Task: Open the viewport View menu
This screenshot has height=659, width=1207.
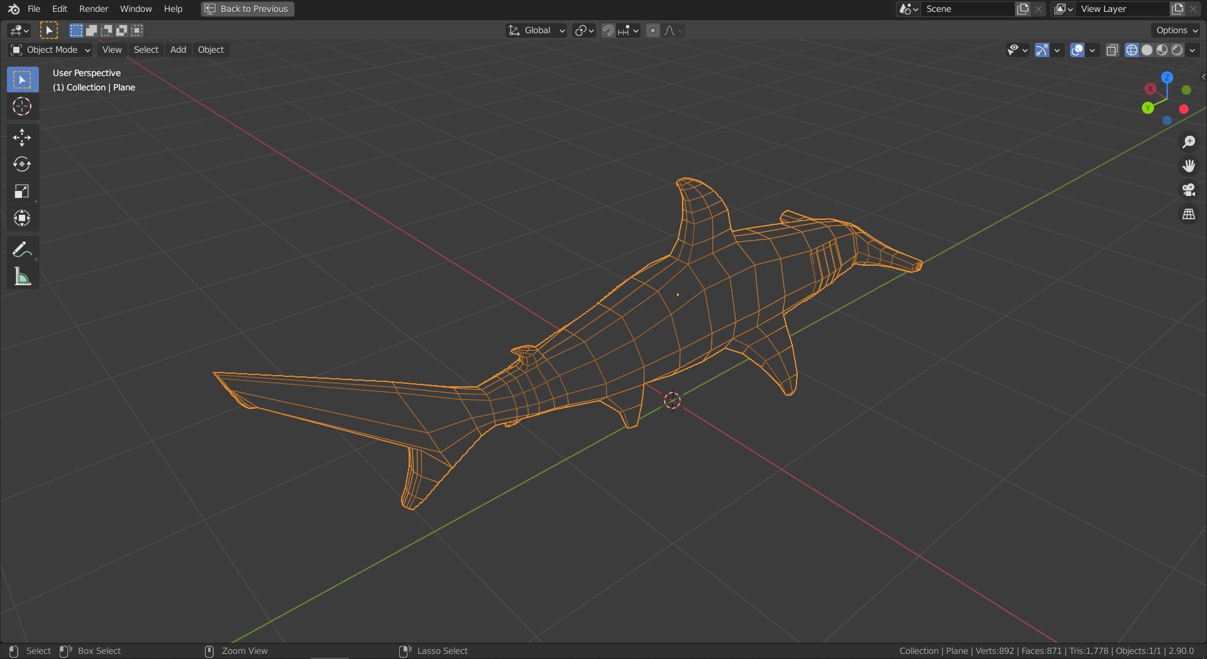Action: point(112,50)
